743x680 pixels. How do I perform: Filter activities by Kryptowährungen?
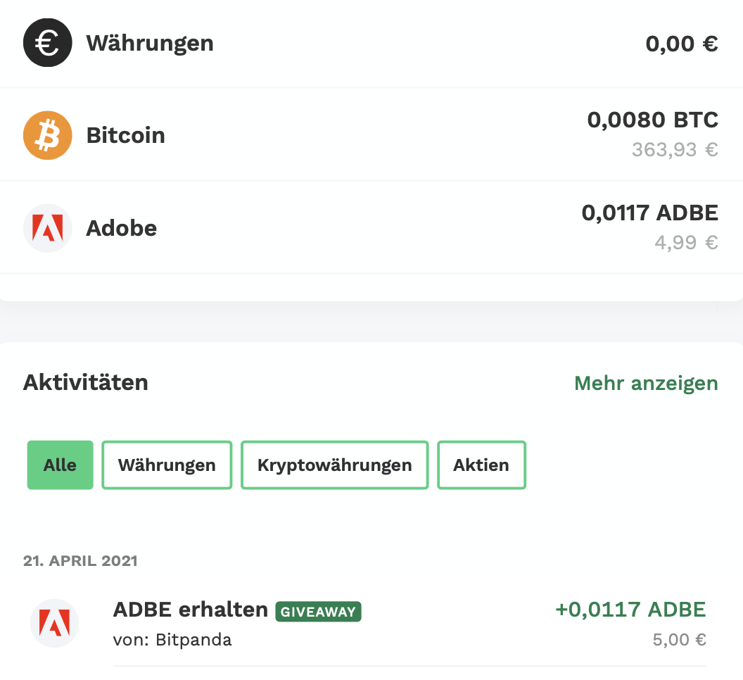pos(334,465)
